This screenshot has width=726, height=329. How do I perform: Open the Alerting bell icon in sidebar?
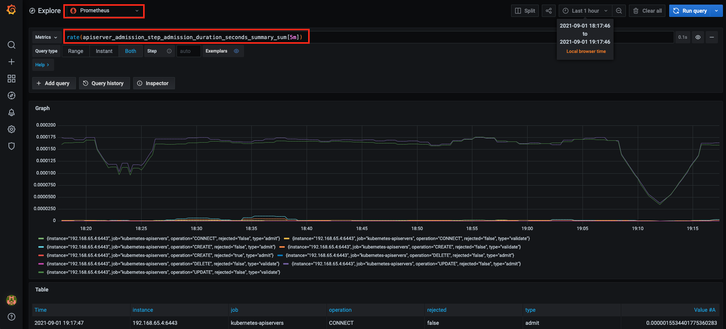[12, 112]
